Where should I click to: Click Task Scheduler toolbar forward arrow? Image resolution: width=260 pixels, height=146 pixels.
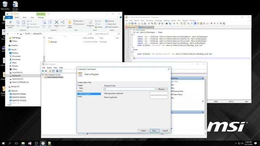tap(46, 71)
